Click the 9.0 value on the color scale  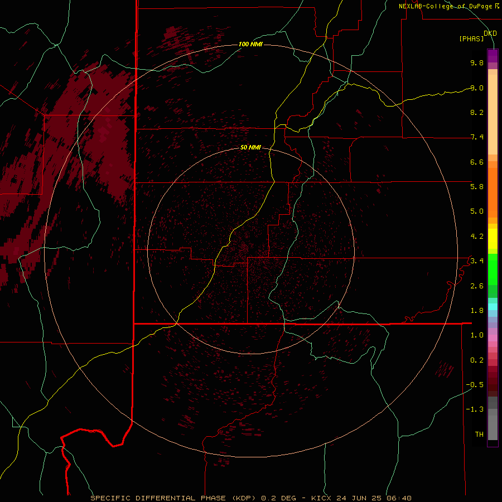coord(477,88)
